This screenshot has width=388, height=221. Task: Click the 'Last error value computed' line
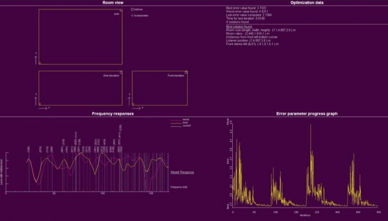click(249, 15)
